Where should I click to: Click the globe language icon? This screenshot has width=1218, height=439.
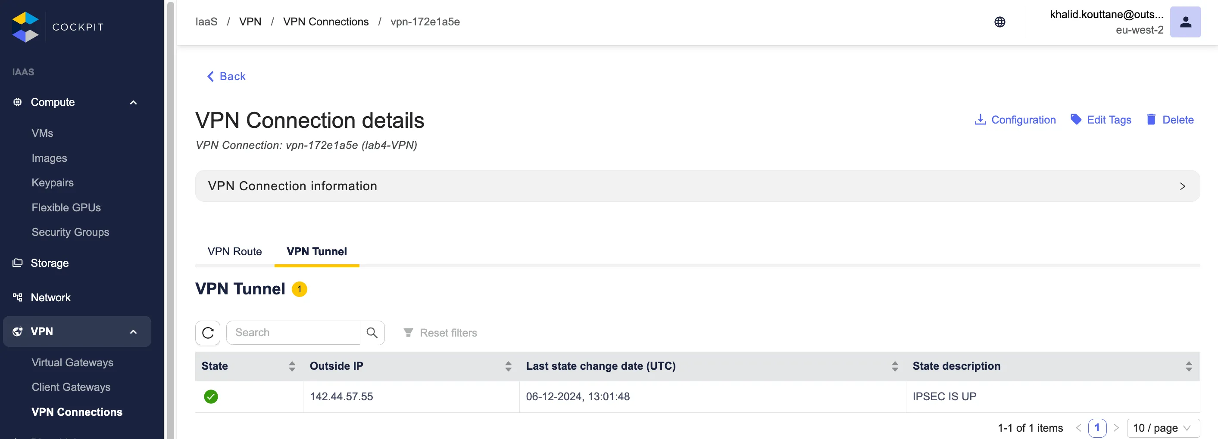coord(999,22)
